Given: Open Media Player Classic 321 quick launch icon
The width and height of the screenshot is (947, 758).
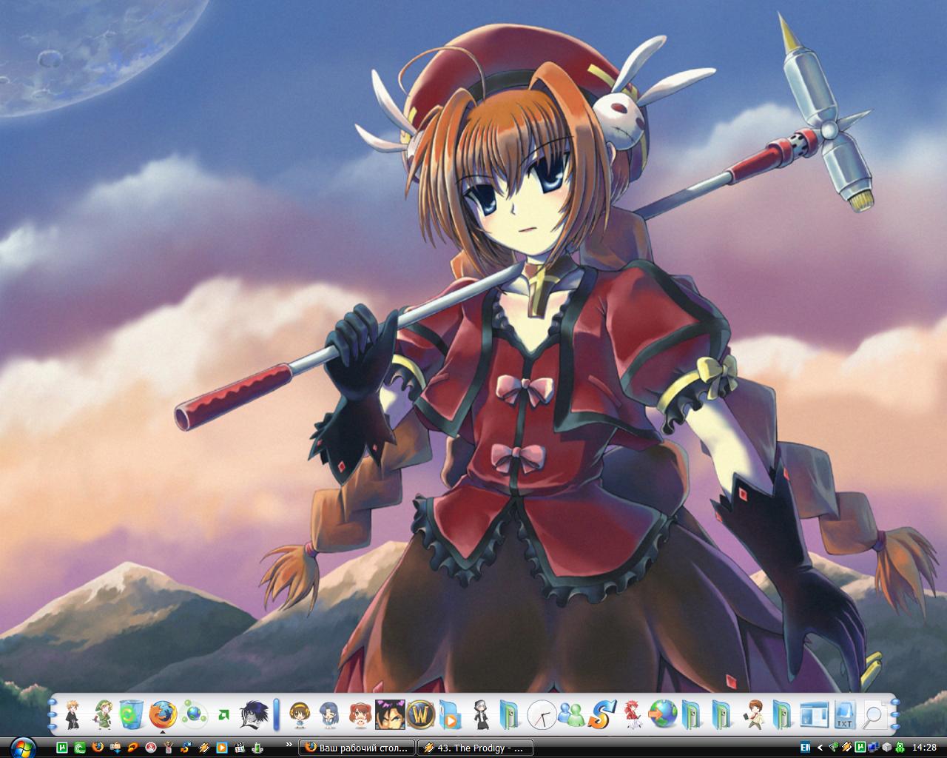Looking at the screenshot, I should pyautogui.click(x=240, y=748).
